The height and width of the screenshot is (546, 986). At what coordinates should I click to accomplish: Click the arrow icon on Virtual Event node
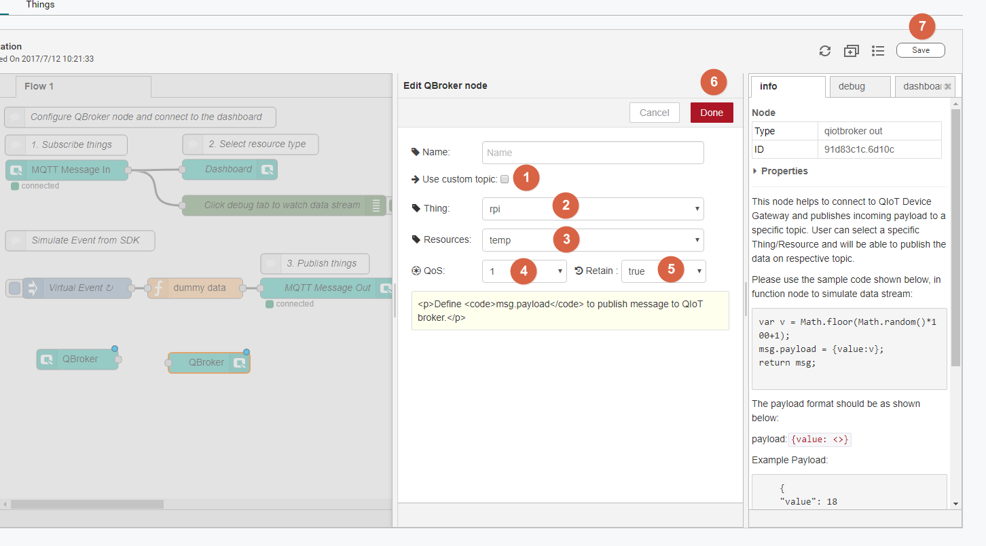33,288
